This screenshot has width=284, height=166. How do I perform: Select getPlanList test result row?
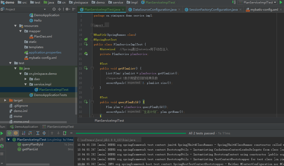point(40,149)
